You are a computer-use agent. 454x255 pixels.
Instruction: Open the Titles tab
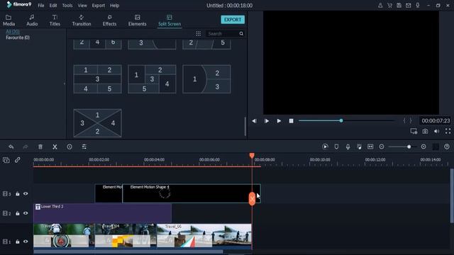[x=55, y=21]
